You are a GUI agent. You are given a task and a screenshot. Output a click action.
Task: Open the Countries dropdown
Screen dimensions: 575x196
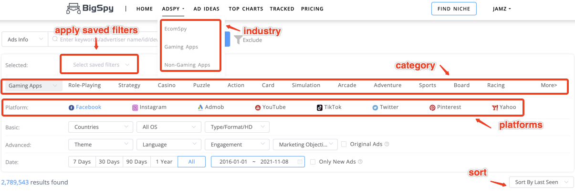101,127
